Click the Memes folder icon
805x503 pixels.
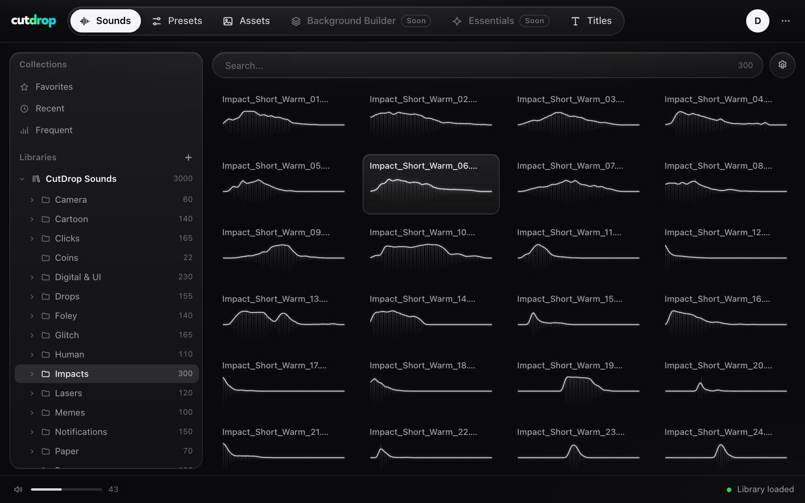[46, 412]
